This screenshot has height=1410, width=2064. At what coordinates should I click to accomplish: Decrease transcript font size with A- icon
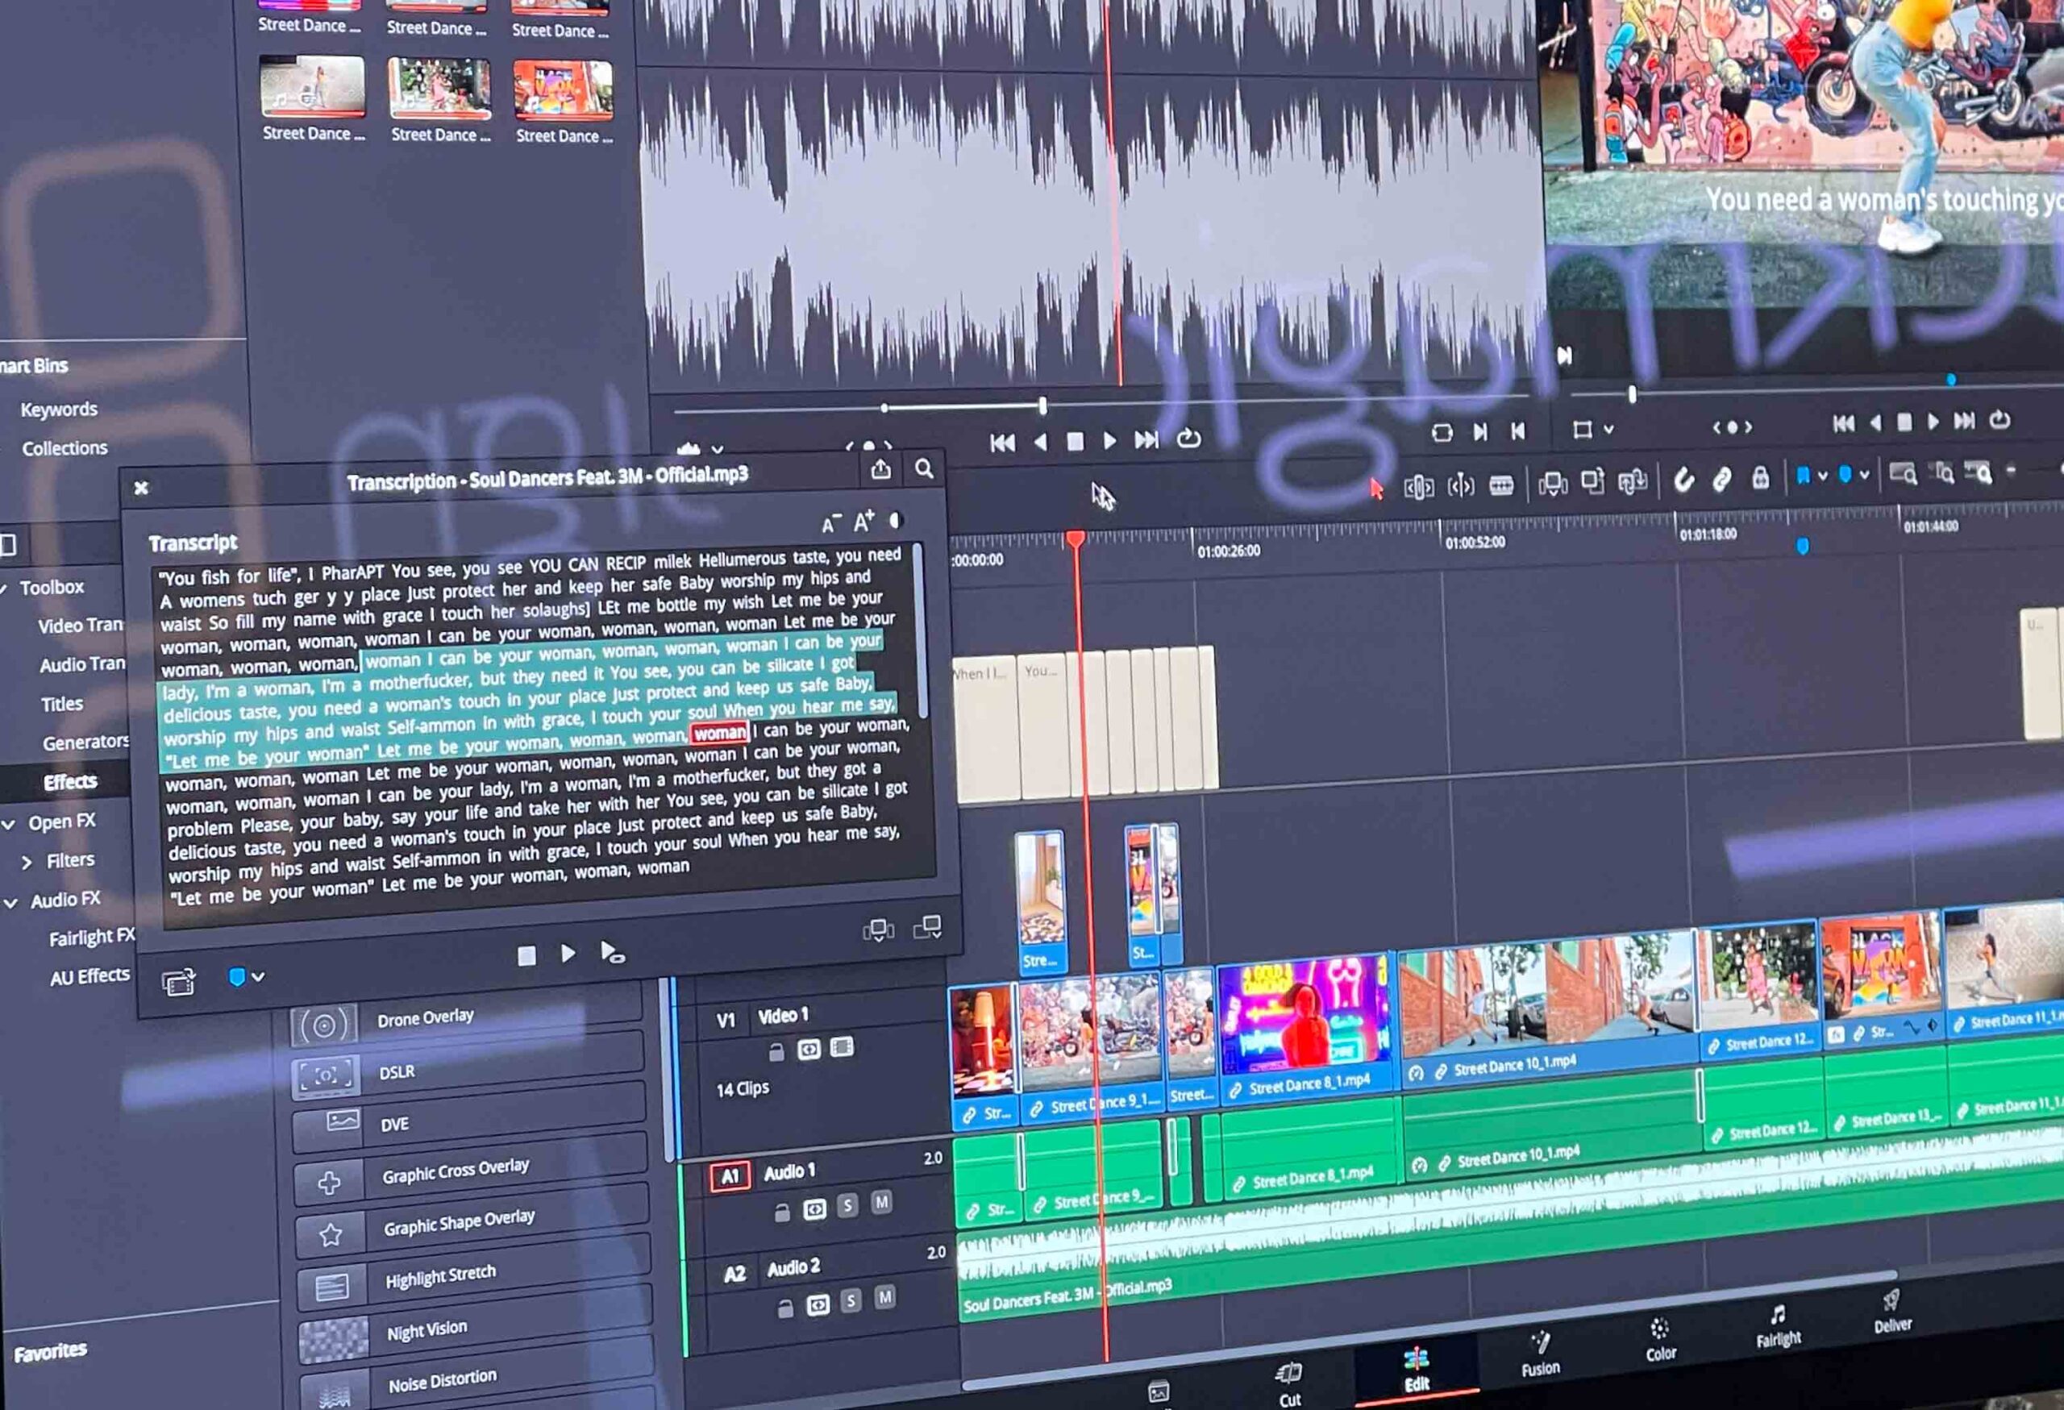click(830, 524)
